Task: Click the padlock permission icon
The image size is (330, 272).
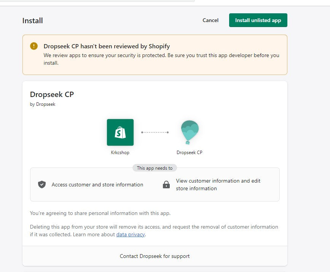Action: click(x=166, y=185)
